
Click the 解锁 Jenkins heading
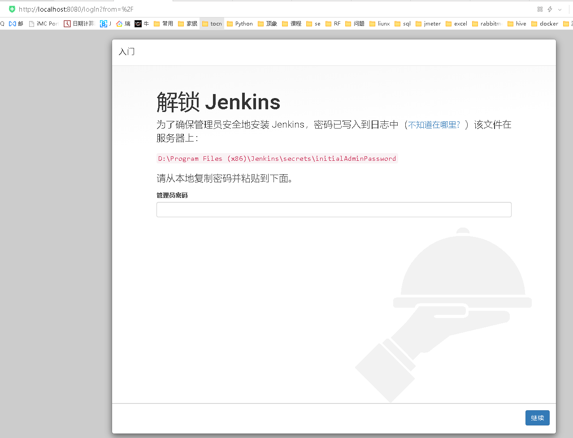[218, 102]
